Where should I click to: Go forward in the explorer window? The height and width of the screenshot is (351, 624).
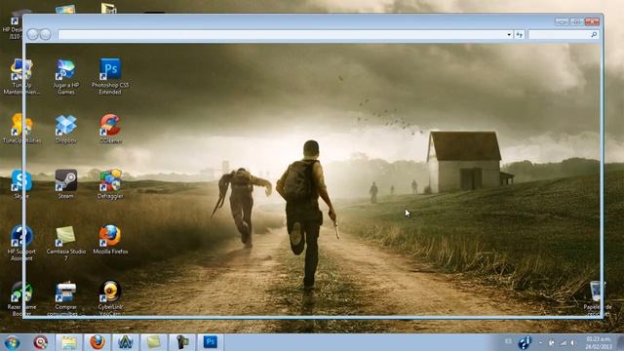46,35
